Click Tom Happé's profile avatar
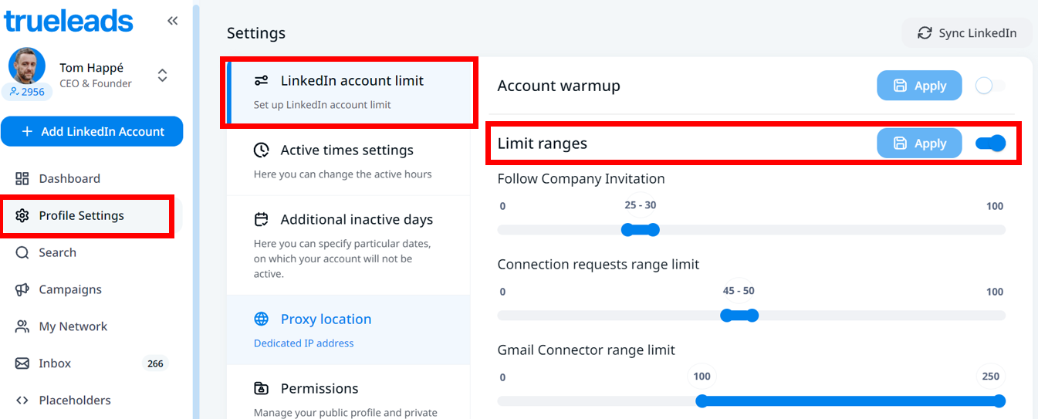 pyautogui.click(x=27, y=66)
